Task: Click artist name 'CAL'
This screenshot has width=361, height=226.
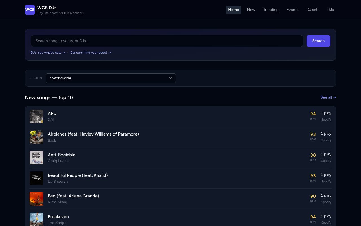Action: 51,120
